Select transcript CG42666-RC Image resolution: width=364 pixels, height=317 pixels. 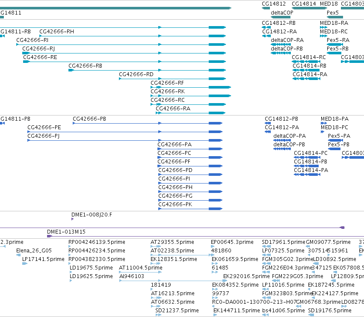(168, 101)
